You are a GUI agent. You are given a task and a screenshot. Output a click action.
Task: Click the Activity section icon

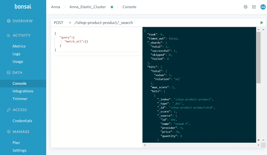click(9, 35)
